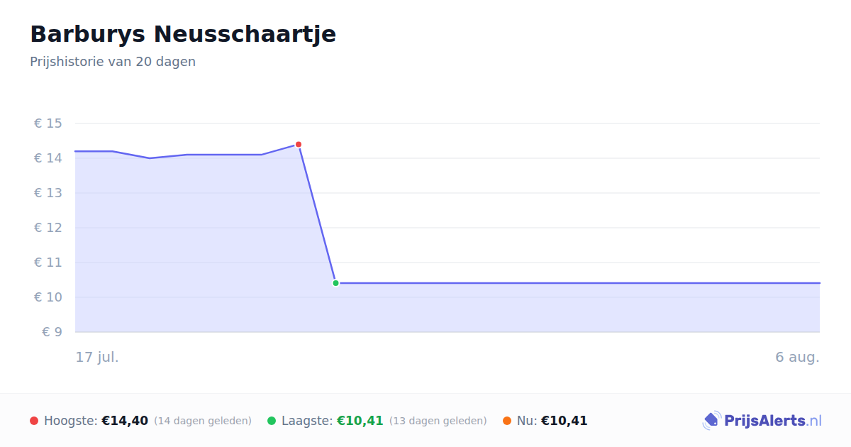Click the 14 dagen geleden note
851x447 pixels.
(x=203, y=421)
